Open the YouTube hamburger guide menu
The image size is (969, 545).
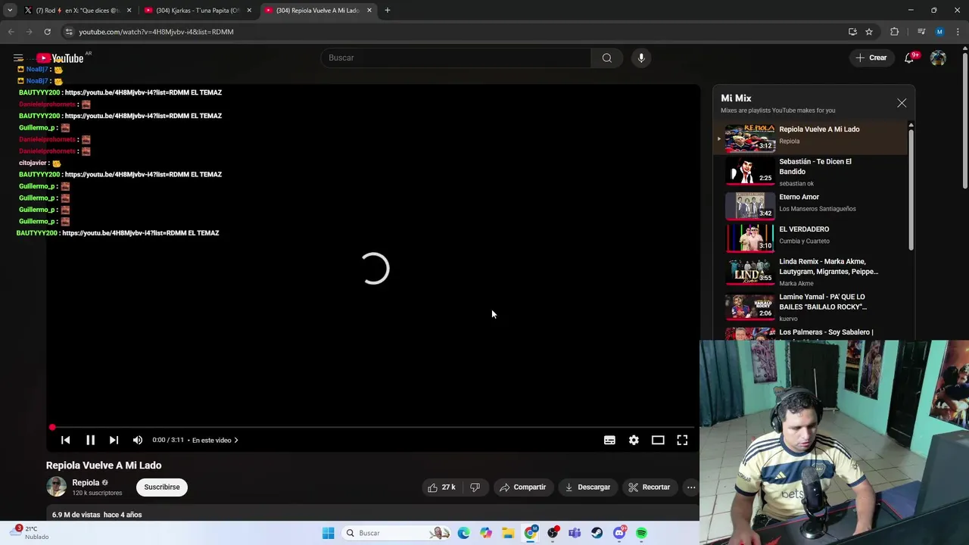[x=18, y=58]
